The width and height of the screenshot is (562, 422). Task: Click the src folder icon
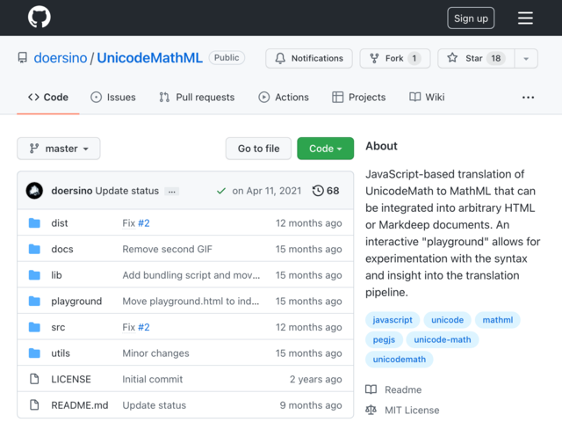tap(34, 327)
